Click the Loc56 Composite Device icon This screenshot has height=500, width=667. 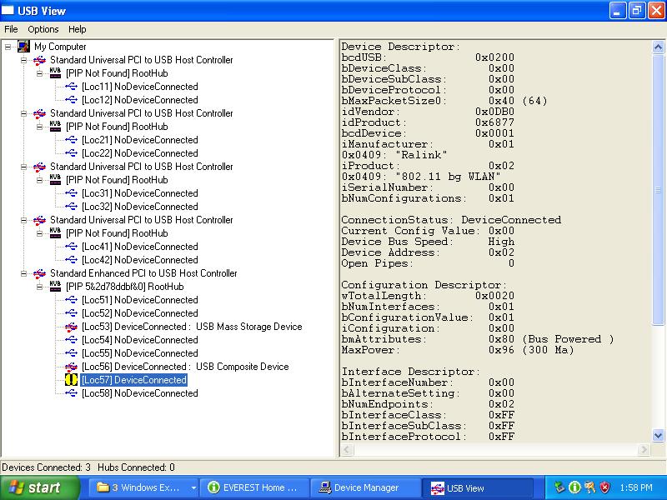point(71,367)
